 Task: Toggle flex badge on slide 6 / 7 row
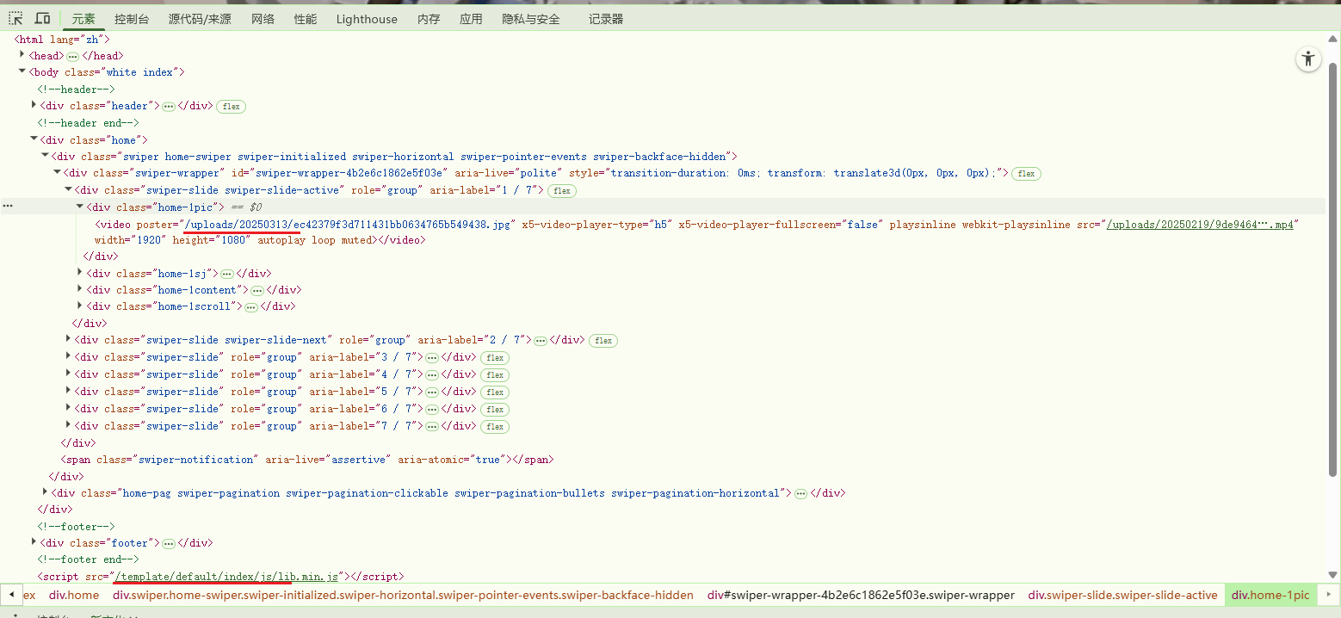494,410
